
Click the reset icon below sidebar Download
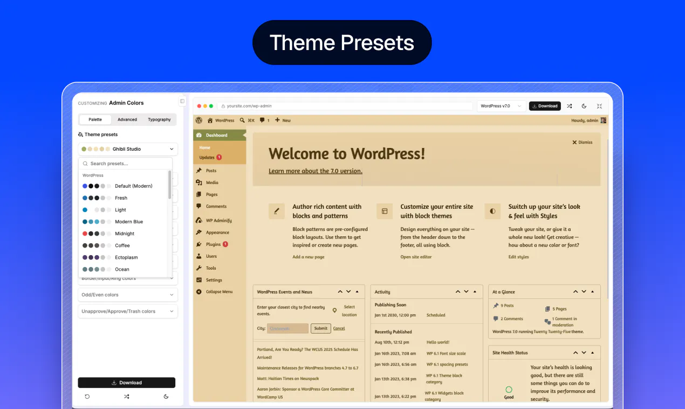point(87,397)
